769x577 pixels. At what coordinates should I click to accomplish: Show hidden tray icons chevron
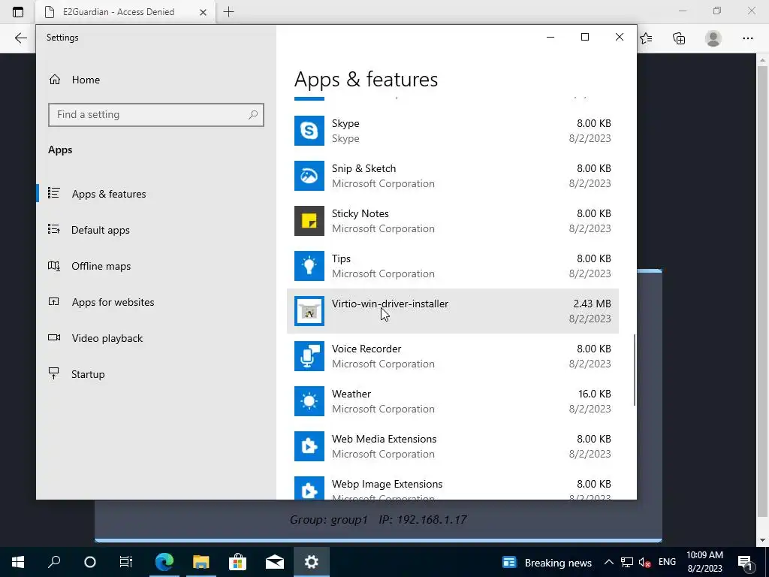608,562
